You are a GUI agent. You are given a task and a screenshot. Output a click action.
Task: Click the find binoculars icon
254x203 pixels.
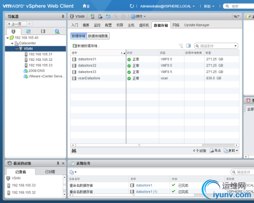74,151
